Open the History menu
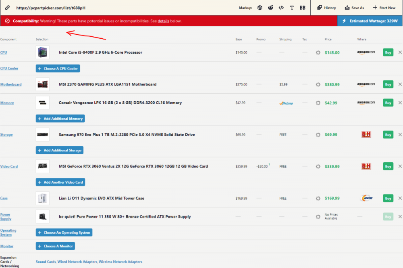 click(326, 8)
